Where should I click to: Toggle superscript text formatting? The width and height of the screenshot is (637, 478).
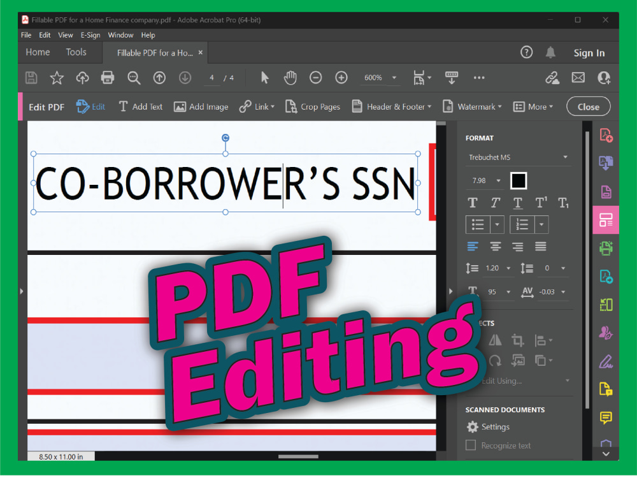(541, 202)
